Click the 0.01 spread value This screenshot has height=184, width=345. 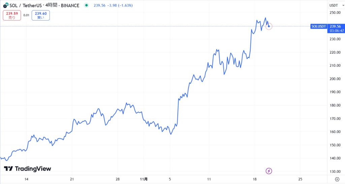[26, 15]
